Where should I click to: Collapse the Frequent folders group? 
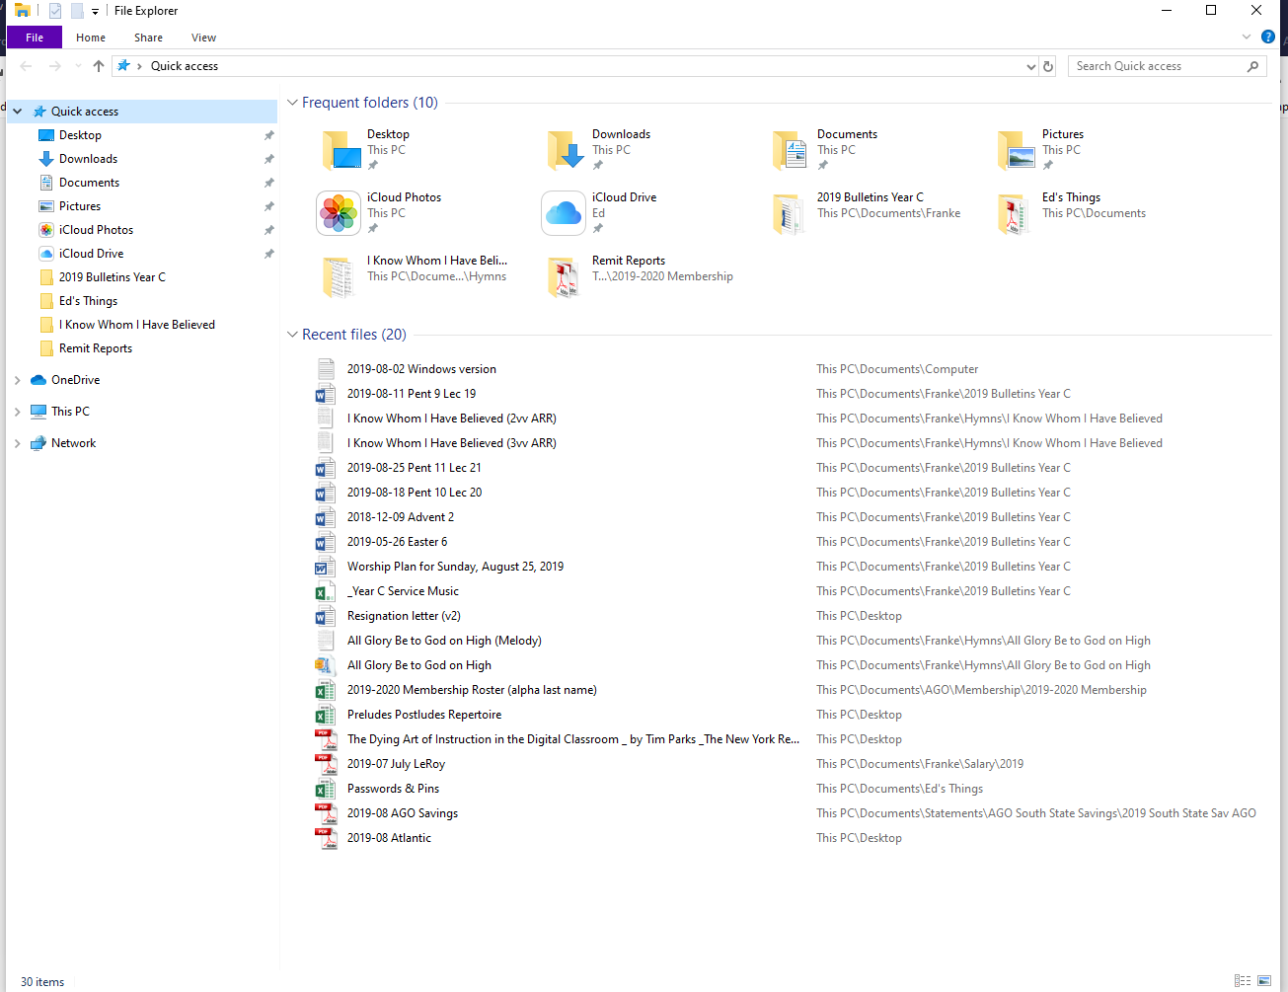pos(292,103)
